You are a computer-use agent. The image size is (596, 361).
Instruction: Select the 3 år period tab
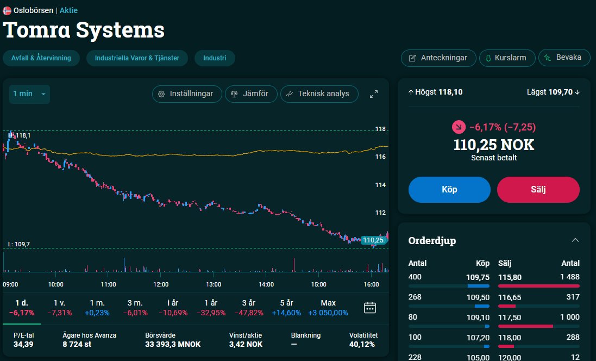tap(249, 308)
